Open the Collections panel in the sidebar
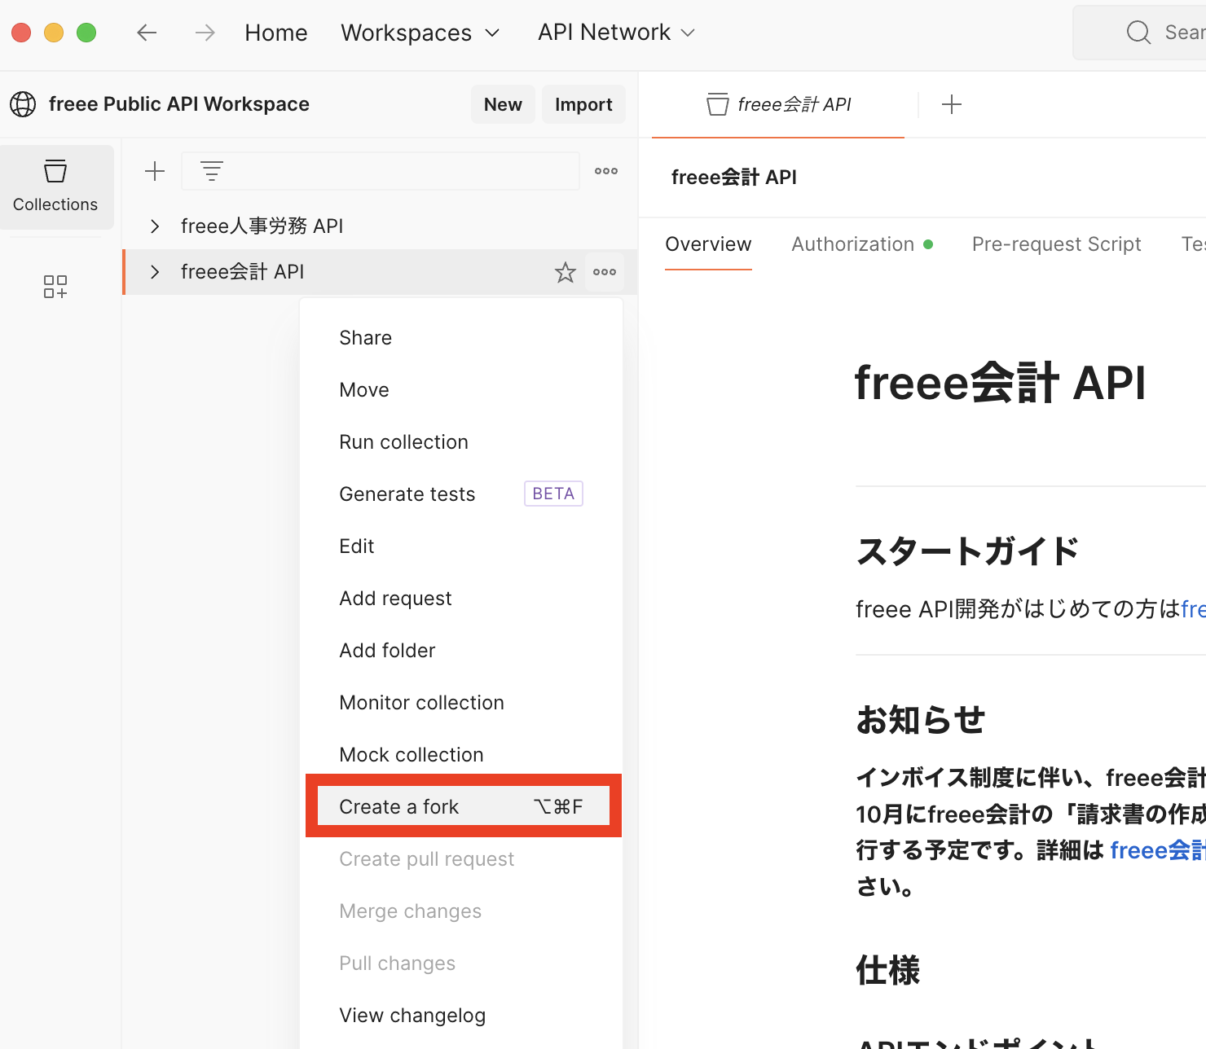The image size is (1206, 1049). pyautogui.click(x=55, y=186)
